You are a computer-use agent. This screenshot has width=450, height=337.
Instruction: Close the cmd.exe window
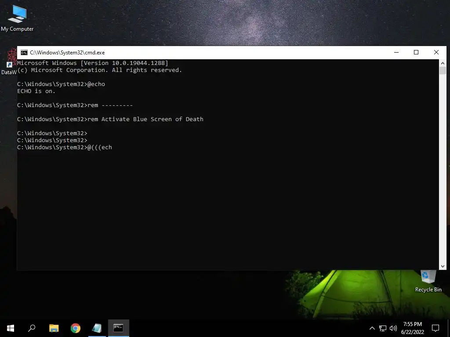tap(436, 53)
